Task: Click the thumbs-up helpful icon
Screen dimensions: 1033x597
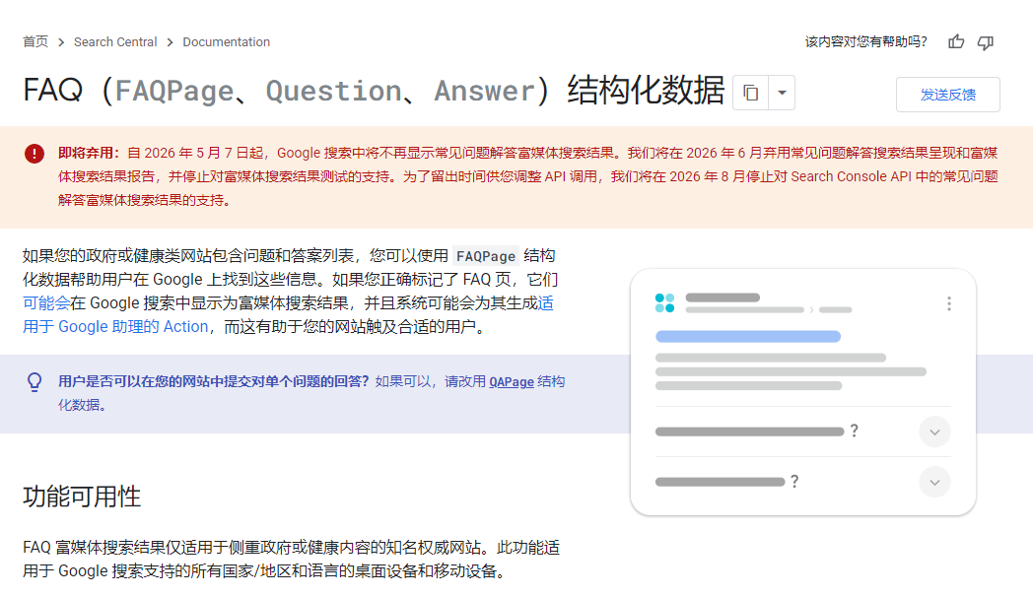Action: [x=956, y=42]
